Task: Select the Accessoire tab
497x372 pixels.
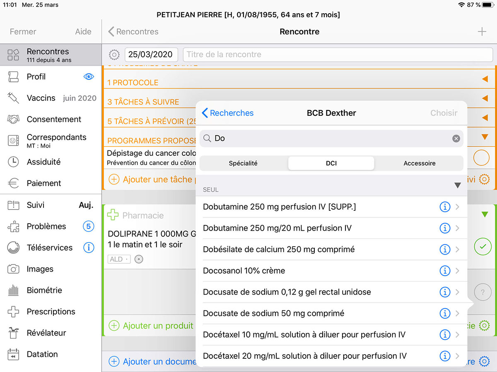Action: [419, 163]
